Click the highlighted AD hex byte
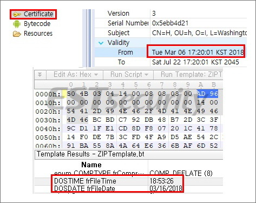 (201, 94)
